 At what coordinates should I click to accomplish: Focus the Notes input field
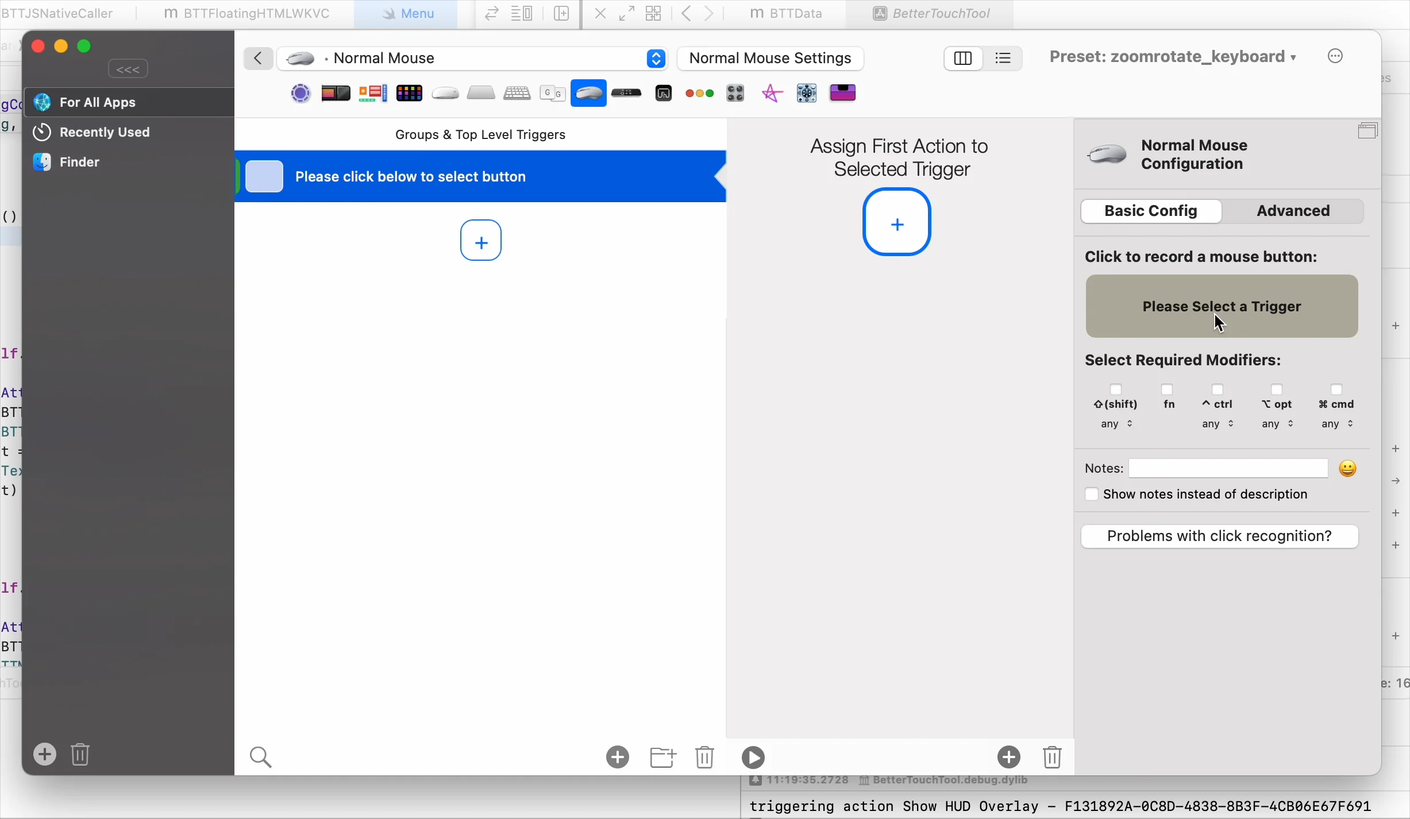pyautogui.click(x=1228, y=469)
